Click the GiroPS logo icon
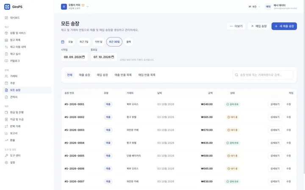The image size is (305, 190). pyautogui.click(x=7, y=7)
